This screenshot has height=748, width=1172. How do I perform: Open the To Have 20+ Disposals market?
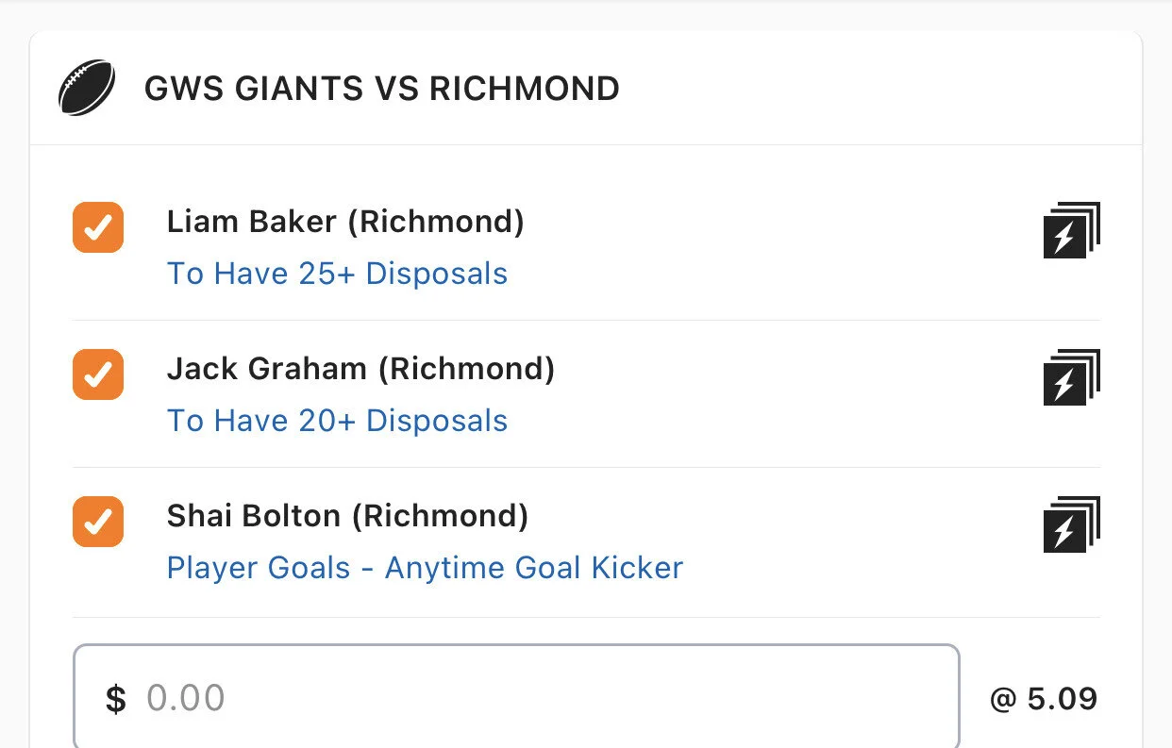pyautogui.click(x=337, y=421)
